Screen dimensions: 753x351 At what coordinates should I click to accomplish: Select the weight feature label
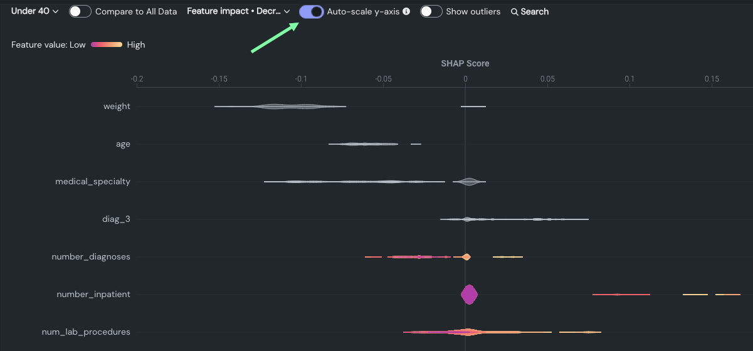(117, 107)
